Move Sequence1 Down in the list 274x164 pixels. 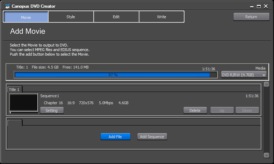[x=247, y=110]
